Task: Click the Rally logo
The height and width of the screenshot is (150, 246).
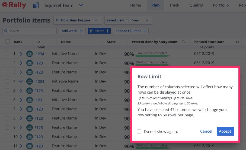Action: point(14,5)
